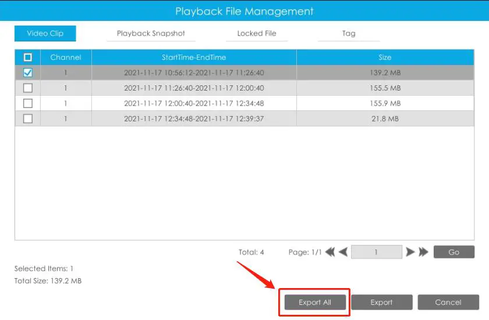Click the Channel column header
The width and height of the screenshot is (489, 320).
click(66, 57)
